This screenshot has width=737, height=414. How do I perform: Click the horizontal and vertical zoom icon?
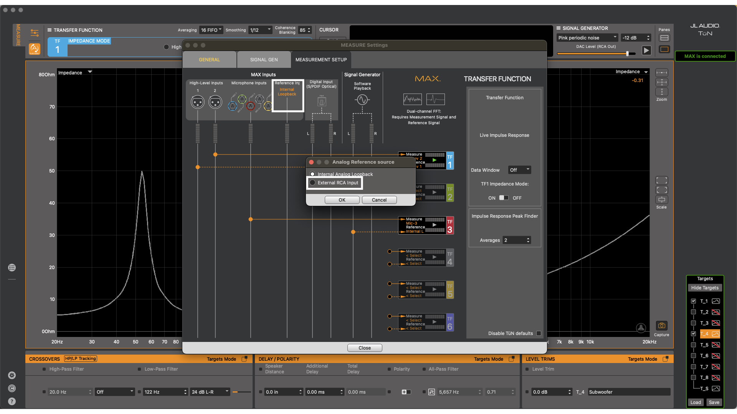(x=661, y=82)
